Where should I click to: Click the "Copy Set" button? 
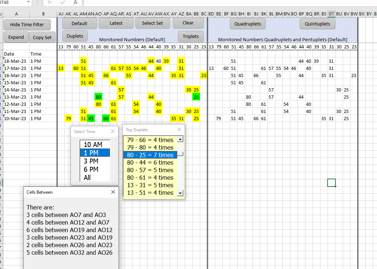[43, 37]
